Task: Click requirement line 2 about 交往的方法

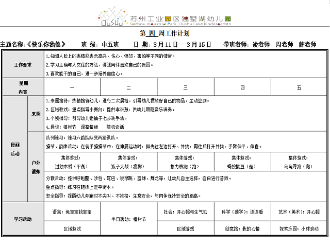Action: click(x=100, y=65)
